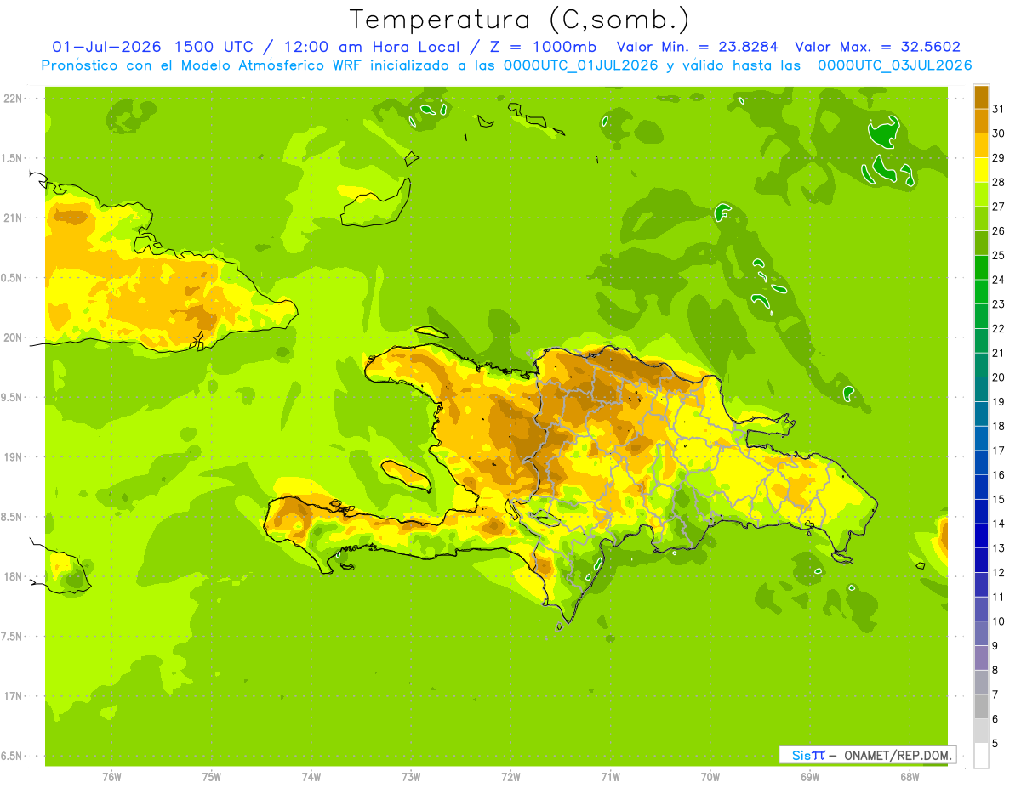The width and height of the screenshot is (1021, 788).
Task: Pick the legend swatch between 30 and 31
Action: (x=981, y=121)
